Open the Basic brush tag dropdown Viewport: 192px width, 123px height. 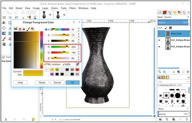click(173, 109)
